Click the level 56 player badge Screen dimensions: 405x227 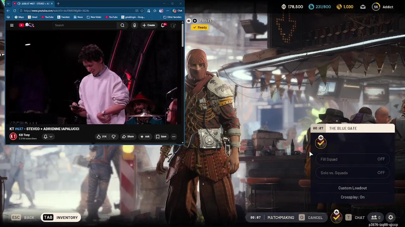[376, 7]
